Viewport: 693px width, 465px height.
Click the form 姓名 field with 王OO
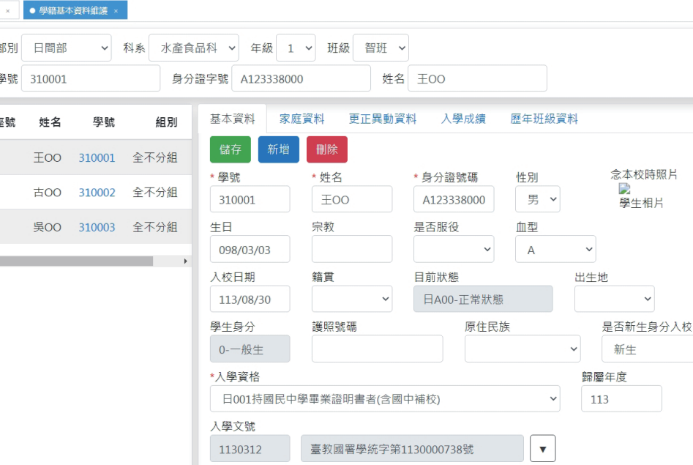click(x=352, y=199)
